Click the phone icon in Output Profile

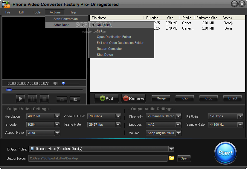(32, 149)
